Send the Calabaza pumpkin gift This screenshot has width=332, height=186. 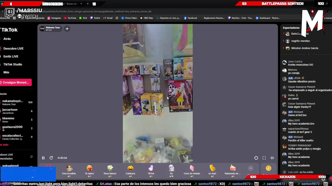(x=130, y=171)
